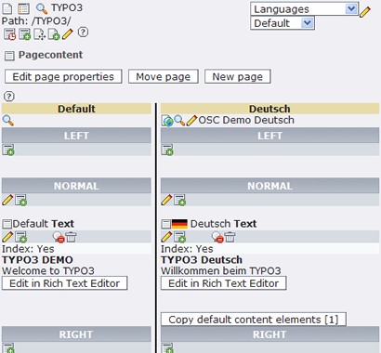Click new content element icon under Path
This screenshot has width=381, height=353.
[25, 34]
